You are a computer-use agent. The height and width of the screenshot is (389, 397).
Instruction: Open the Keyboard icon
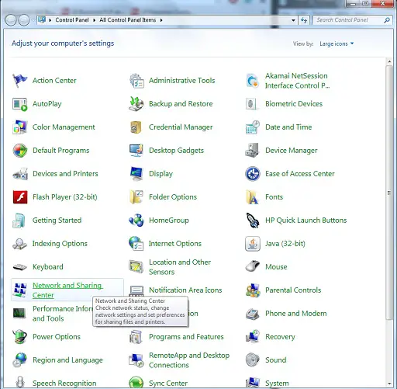(x=19, y=267)
